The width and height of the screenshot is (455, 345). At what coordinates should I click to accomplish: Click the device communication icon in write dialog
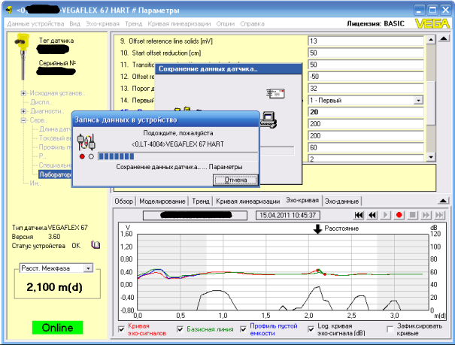pos(86,142)
